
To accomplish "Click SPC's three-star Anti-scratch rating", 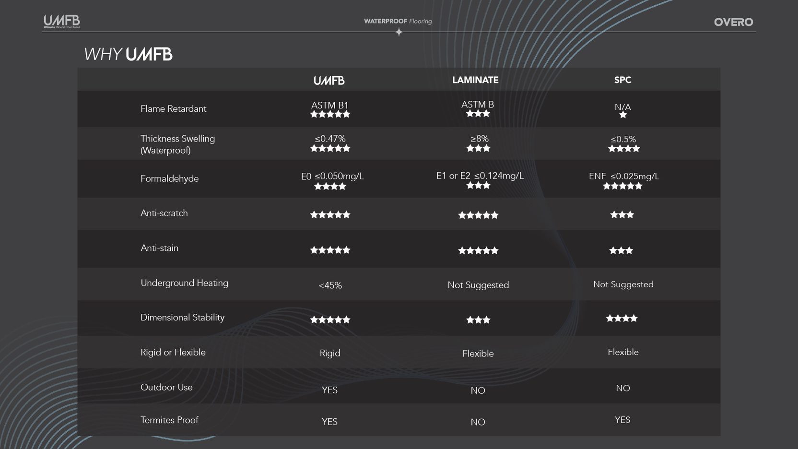I will 622,215.
